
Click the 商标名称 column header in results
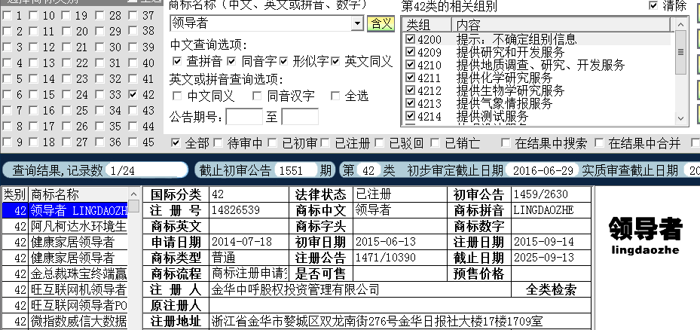(78, 194)
